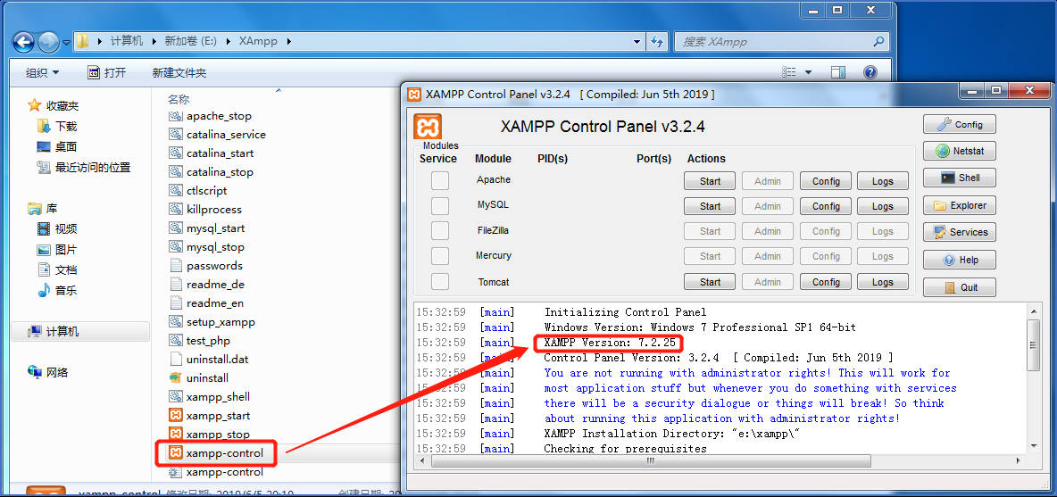View Tomcat Logs

pos(882,282)
